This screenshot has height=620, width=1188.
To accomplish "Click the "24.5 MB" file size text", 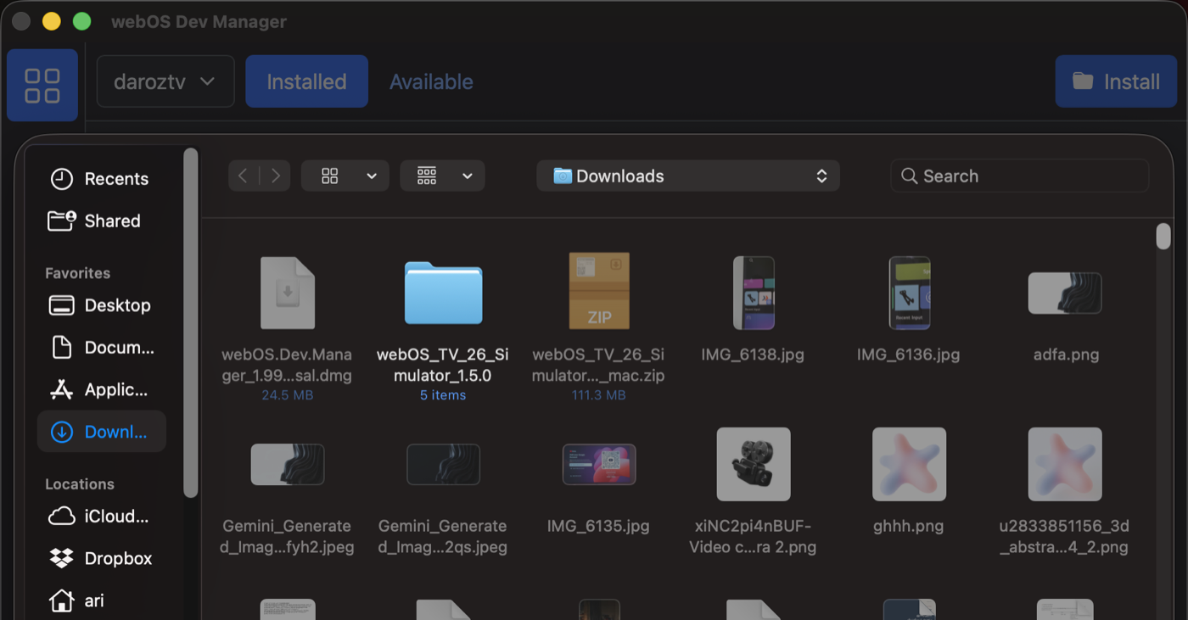I will [287, 395].
